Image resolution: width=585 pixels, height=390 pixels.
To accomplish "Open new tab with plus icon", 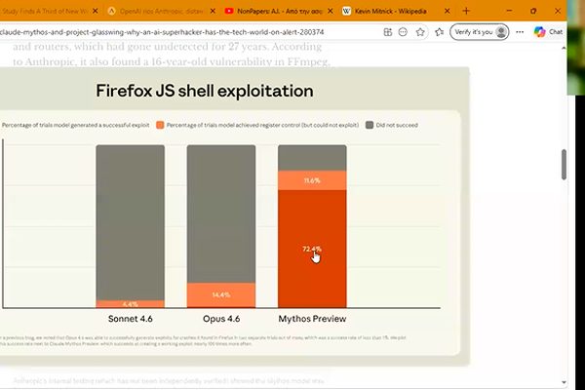I will tap(466, 11).
